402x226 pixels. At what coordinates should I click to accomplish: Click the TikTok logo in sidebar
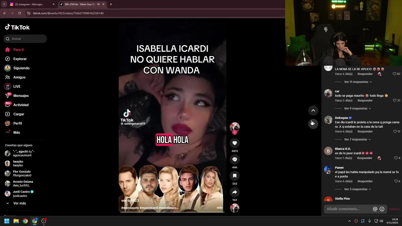coord(17,27)
